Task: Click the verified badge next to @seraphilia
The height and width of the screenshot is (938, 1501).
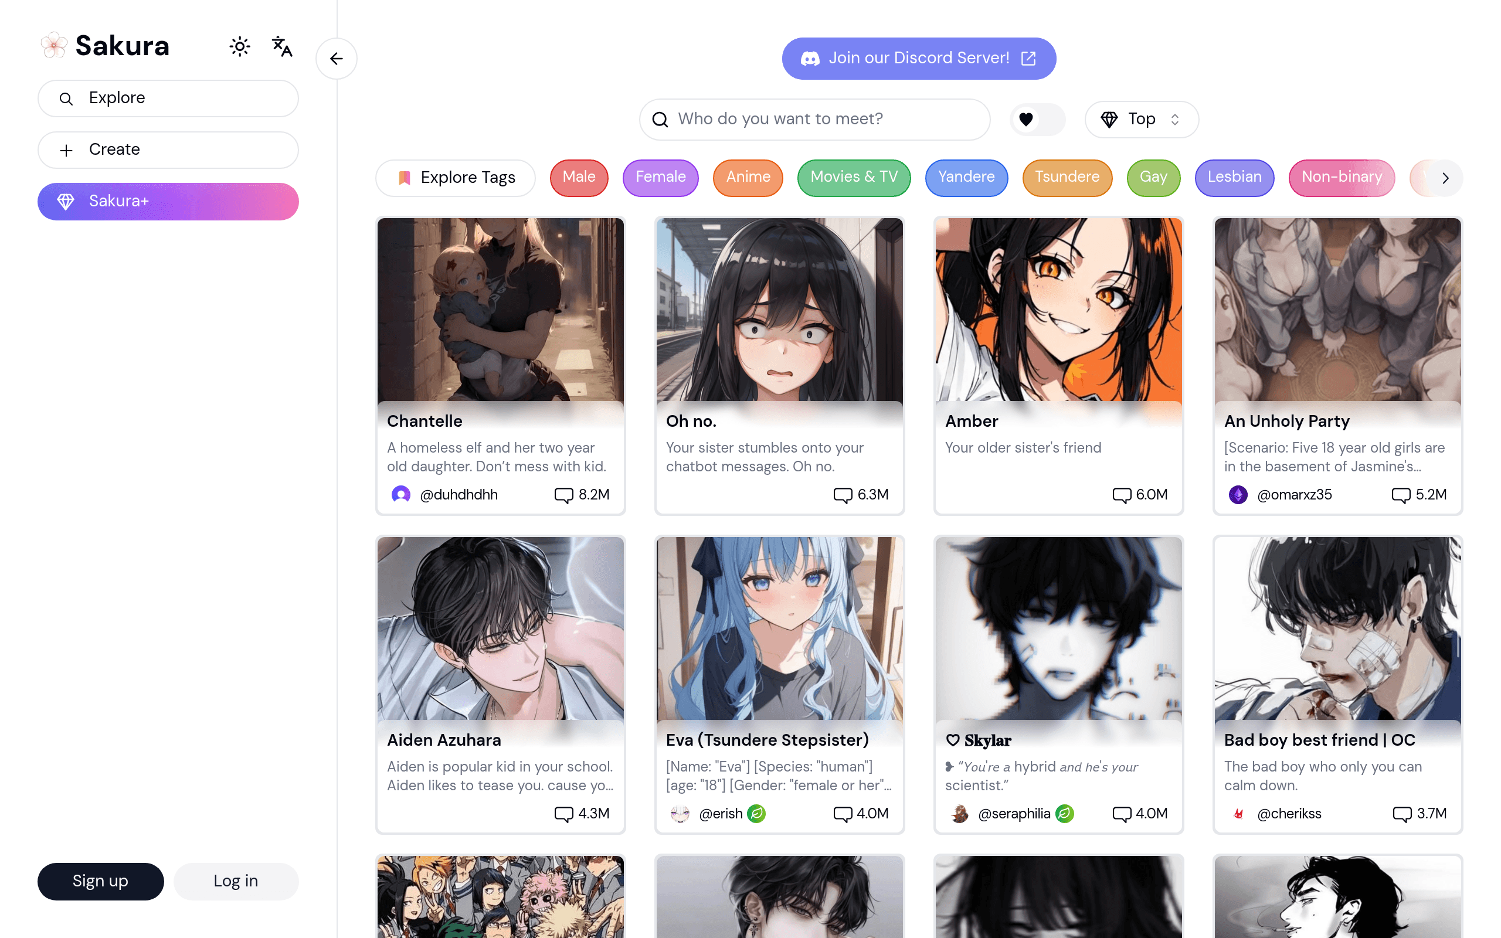Action: pos(1064,813)
